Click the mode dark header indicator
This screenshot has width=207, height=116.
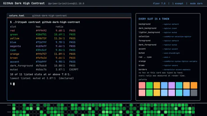[196, 3]
